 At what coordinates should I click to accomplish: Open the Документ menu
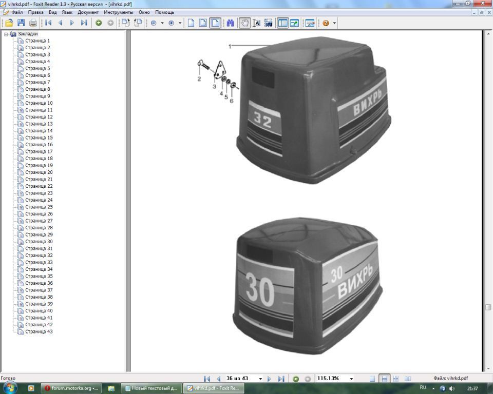point(88,12)
